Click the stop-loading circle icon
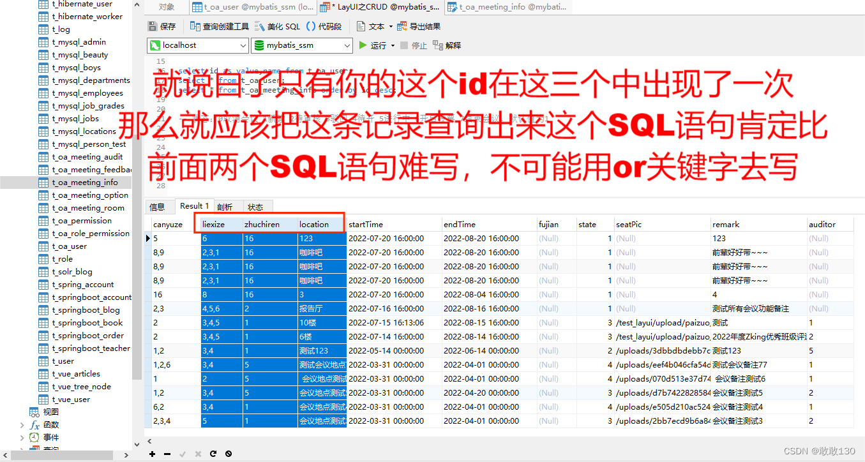This screenshot has height=462, width=865. (229, 454)
